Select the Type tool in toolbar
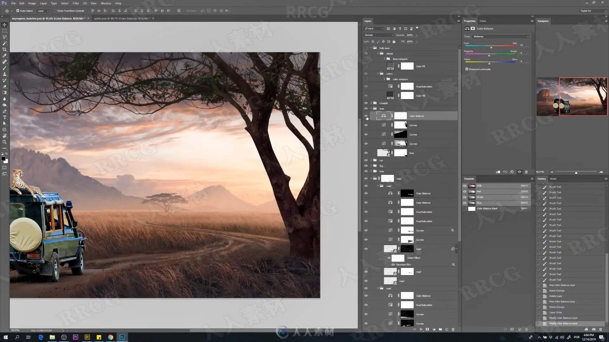 click(x=4, y=117)
